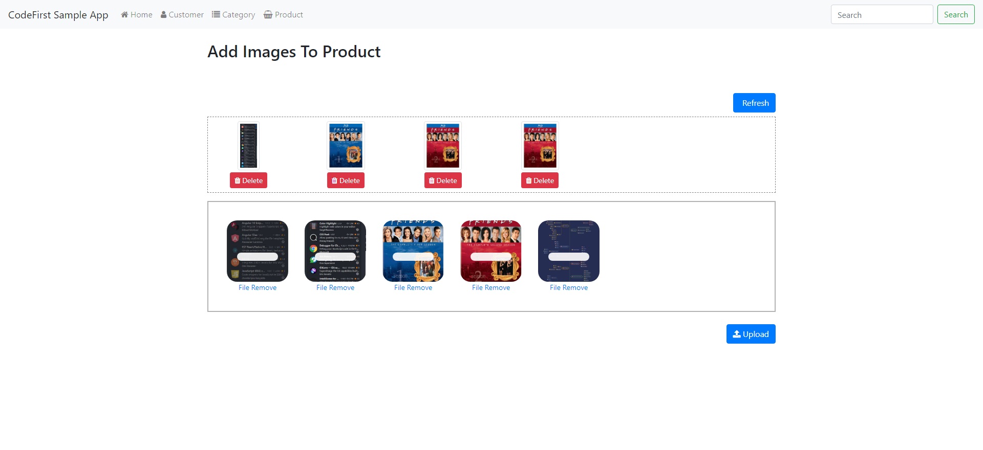Image resolution: width=983 pixels, height=450 pixels.
Task: Delete the first red Friends image
Action: 443,181
